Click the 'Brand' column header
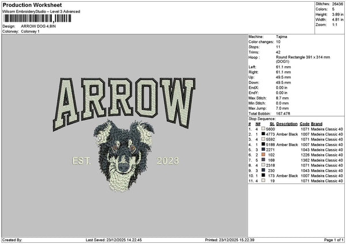346x244 pixels. (317, 124)
